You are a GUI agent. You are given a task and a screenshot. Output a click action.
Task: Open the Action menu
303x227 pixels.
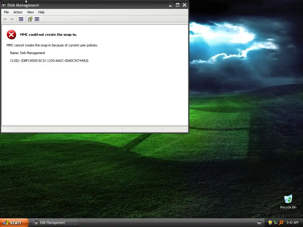point(18,12)
